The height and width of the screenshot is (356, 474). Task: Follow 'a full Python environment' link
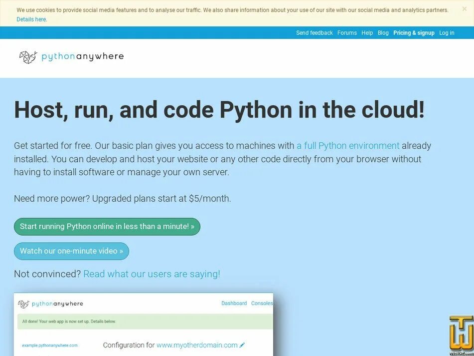(348, 146)
